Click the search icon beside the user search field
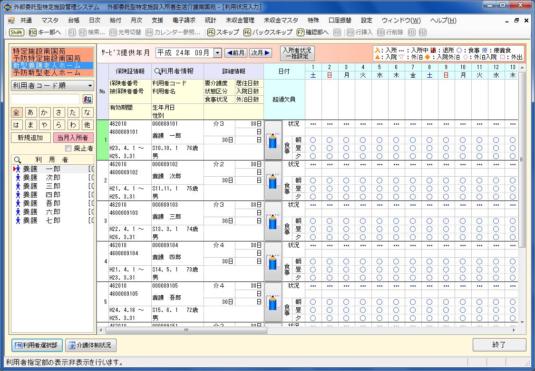Screen dimensions: 535x371 pos(88,99)
